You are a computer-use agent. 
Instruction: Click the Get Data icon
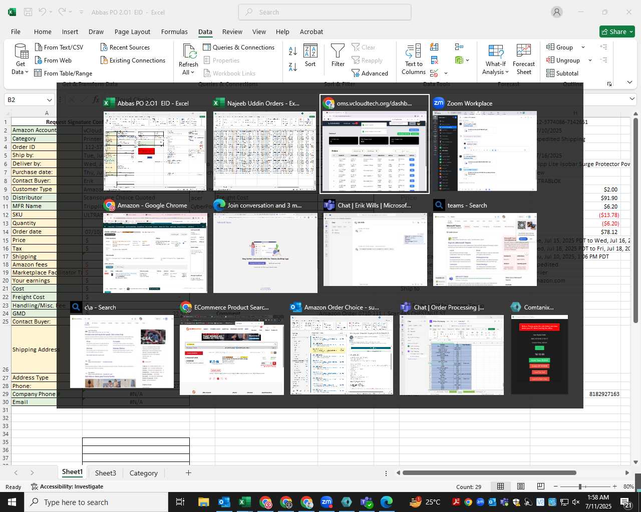21,52
